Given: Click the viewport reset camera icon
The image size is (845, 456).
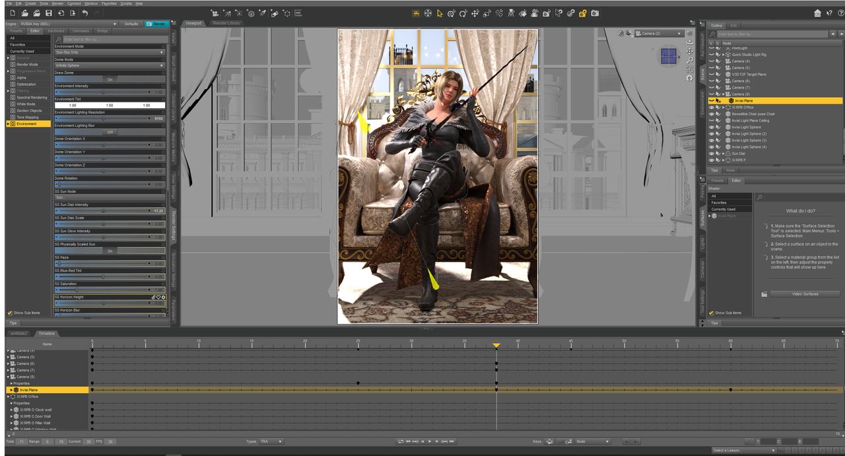Looking at the screenshot, I should [x=691, y=78].
